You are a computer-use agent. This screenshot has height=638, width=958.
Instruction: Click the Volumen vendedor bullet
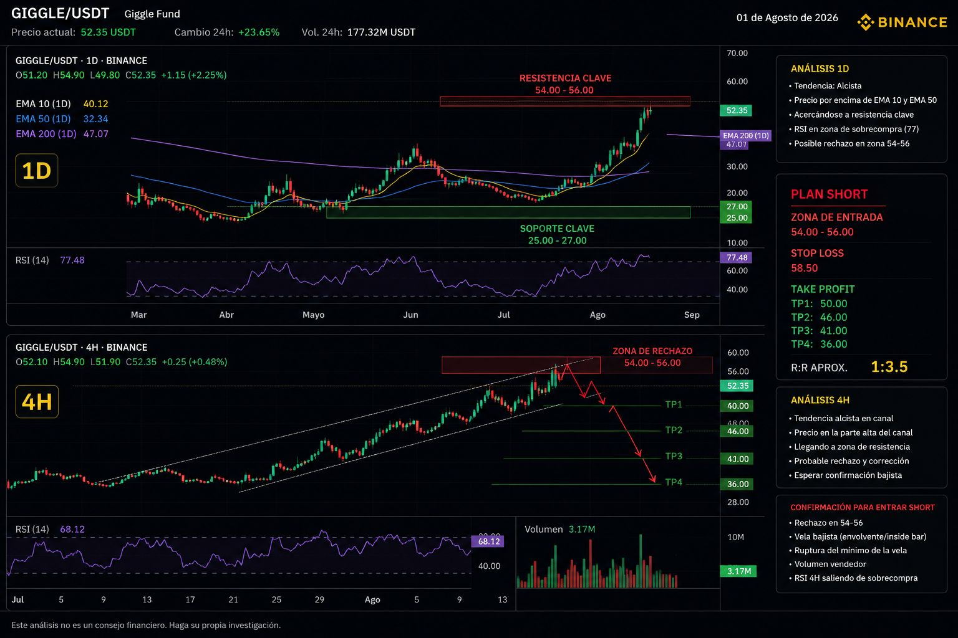click(828, 564)
